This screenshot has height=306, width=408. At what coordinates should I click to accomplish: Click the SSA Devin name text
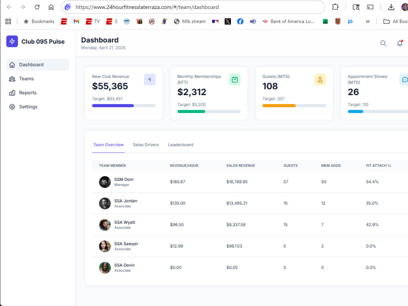coord(124,265)
